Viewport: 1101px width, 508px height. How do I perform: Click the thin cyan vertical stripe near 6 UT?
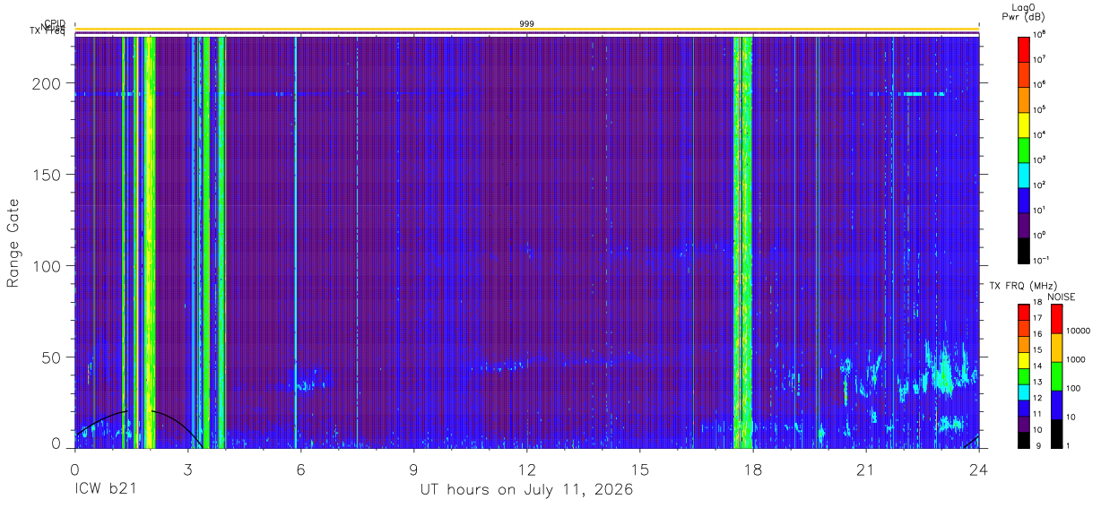tap(295, 242)
